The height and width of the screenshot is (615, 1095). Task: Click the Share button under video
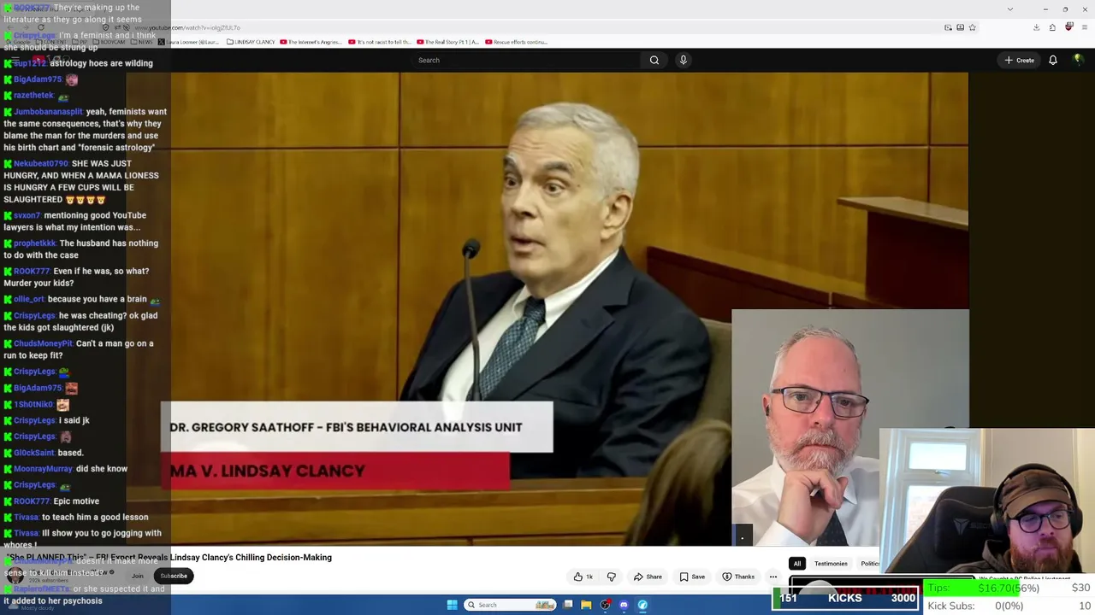coord(648,577)
